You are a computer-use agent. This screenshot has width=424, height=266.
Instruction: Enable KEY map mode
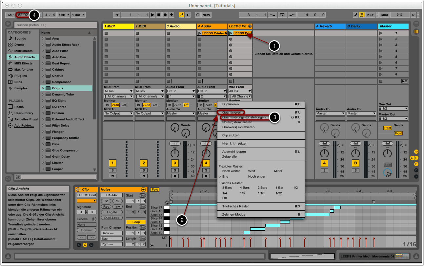(x=370, y=15)
